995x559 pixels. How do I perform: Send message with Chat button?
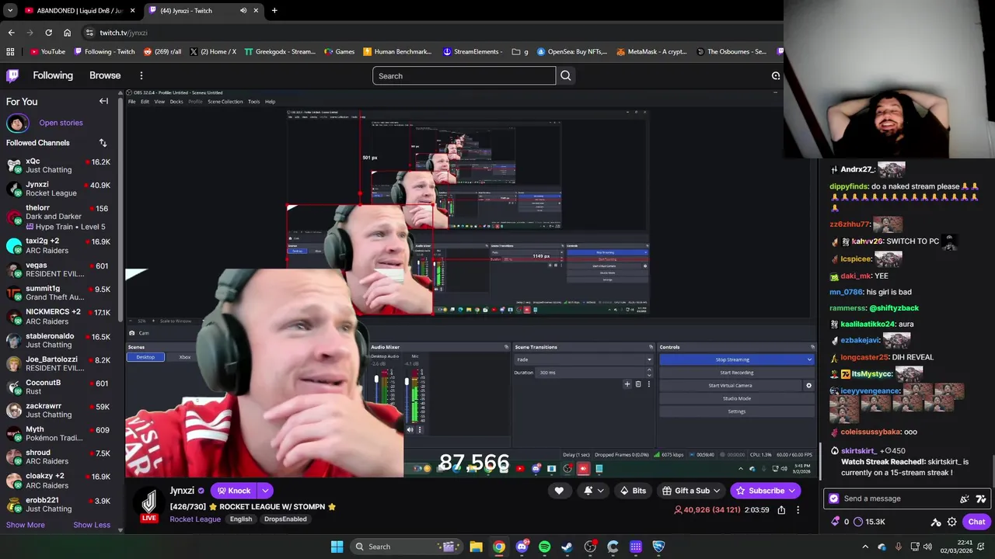coord(976,522)
